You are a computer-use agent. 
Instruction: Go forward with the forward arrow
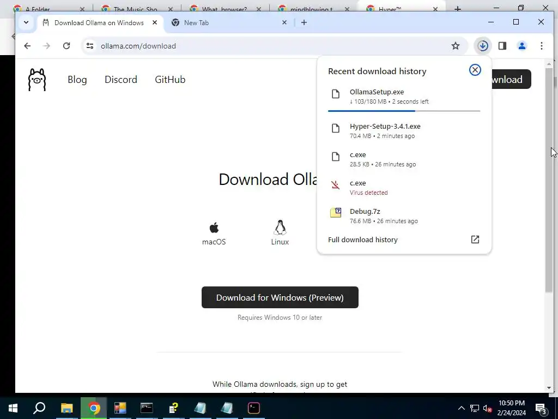coord(47,46)
